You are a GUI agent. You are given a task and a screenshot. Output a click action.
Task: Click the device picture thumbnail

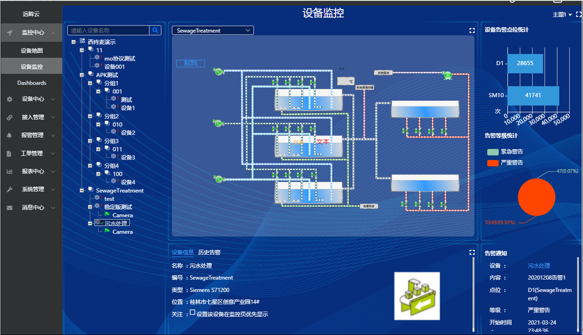[x=417, y=296]
